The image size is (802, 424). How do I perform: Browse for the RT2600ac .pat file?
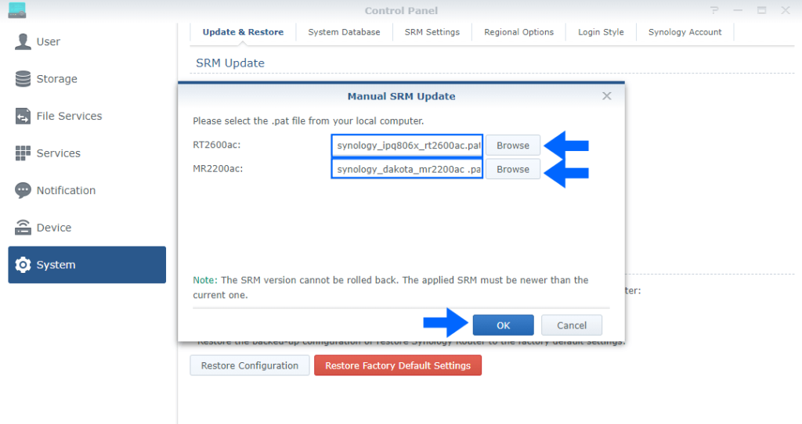tap(512, 146)
